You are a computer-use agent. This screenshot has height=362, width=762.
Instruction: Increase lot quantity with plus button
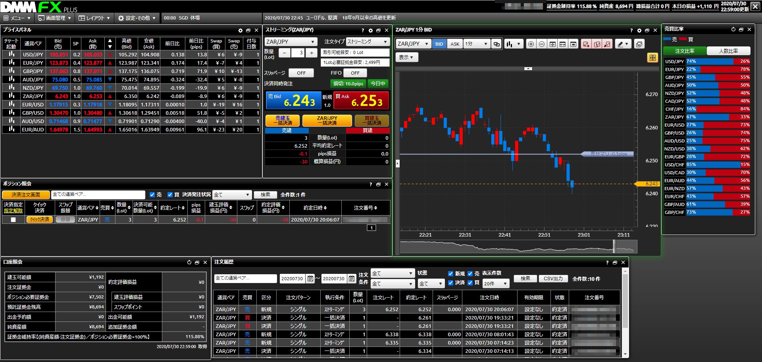(312, 53)
